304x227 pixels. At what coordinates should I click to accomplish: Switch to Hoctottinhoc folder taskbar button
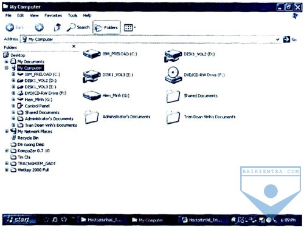[x=102, y=220]
